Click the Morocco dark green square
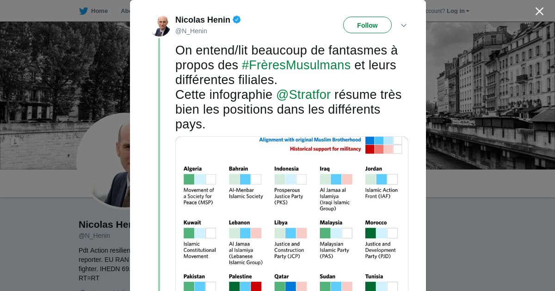Viewport: 555px width, 291px height. [370, 233]
